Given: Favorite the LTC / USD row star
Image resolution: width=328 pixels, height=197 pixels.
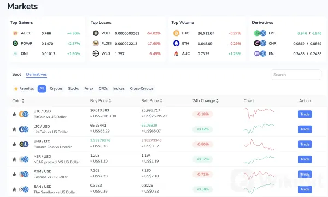Looking at the screenshot, I should tap(14, 129).
